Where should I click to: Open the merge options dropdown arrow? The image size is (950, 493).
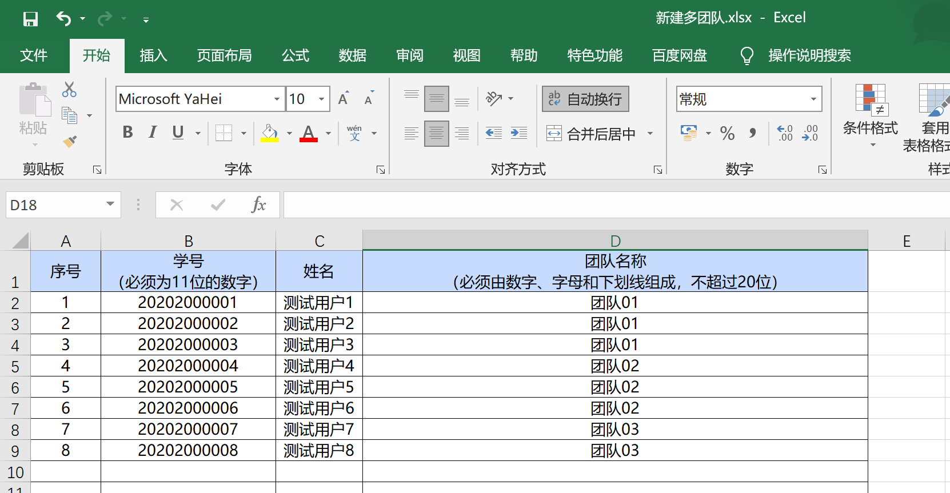[650, 134]
